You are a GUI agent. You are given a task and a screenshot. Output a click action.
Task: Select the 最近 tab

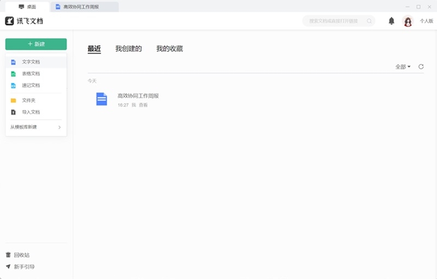pyautogui.click(x=94, y=49)
